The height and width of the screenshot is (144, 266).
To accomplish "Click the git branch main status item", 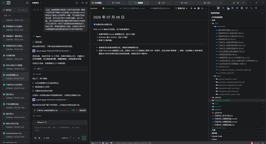I will coord(95,143).
